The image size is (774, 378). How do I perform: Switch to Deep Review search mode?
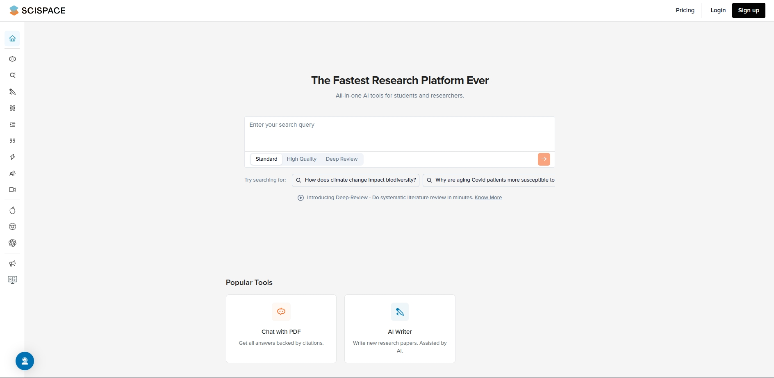pos(341,159)
